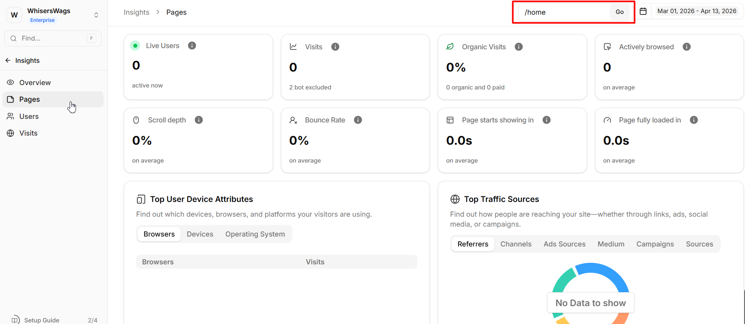Click the info icon beside Scroll depth
This screenshot has height=324, width=745.
tap(199, 120)
